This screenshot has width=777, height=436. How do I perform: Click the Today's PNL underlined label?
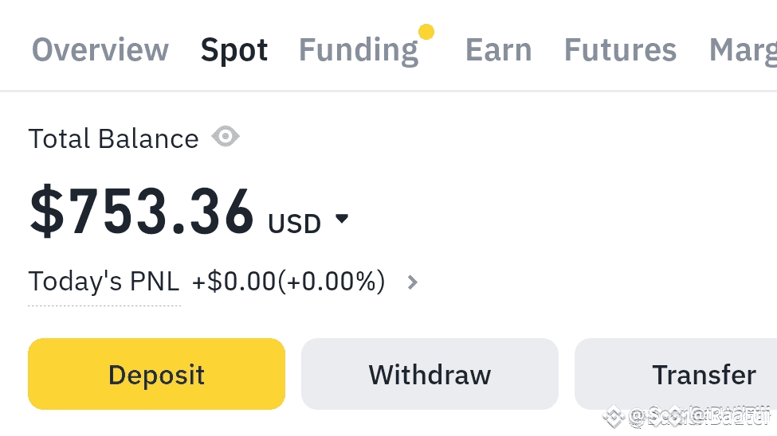(x=104, y=282)
